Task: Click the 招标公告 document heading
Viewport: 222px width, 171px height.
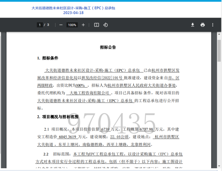Action: coord(108,47)
